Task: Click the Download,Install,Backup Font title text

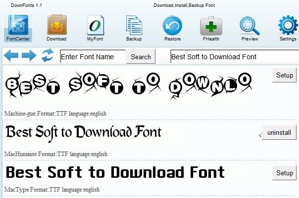Action: 184,5
